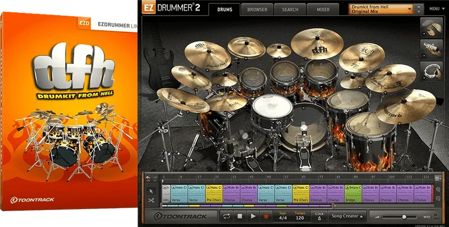Open the song track menu icon
Viewport: 449px width, 227px height.
[437, 178]
